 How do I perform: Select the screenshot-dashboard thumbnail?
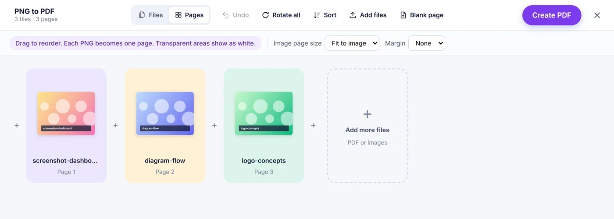pos(66,113)
